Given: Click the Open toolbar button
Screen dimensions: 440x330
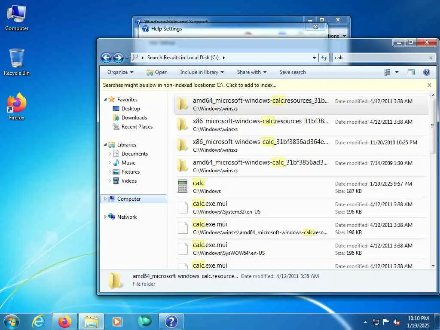Looking at the screenshot, I should [157, 72].
